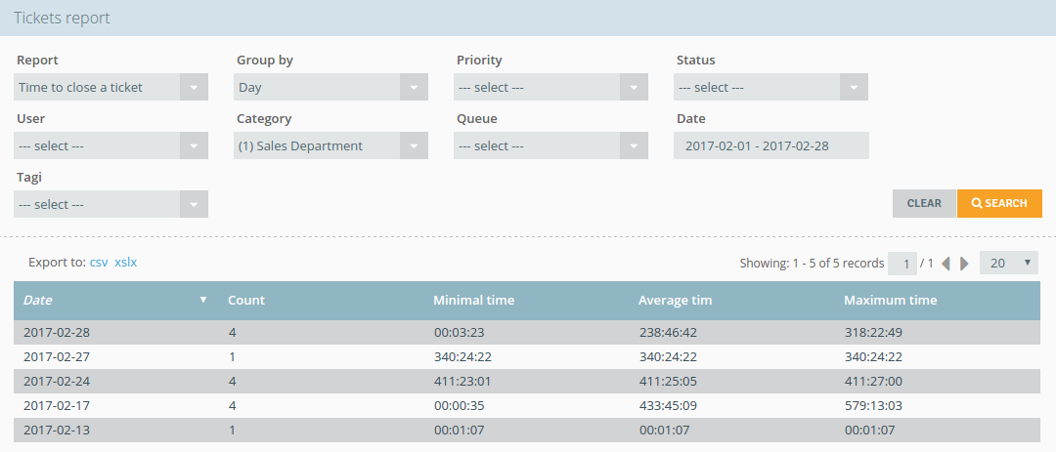Click the orange Search button
The height and width of the screenshot is (452, 1056).
coord(999,203)
